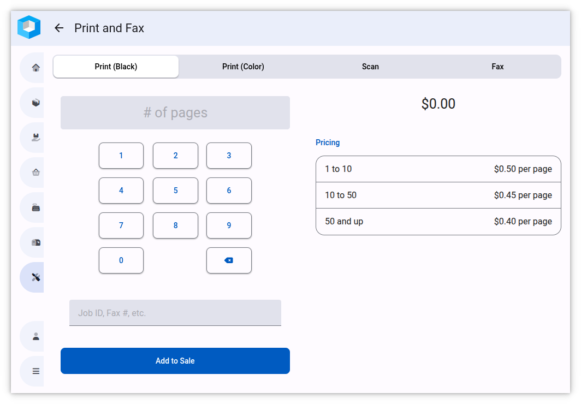Click the blue cube app logo
The image size is (581, 404).
29,27
